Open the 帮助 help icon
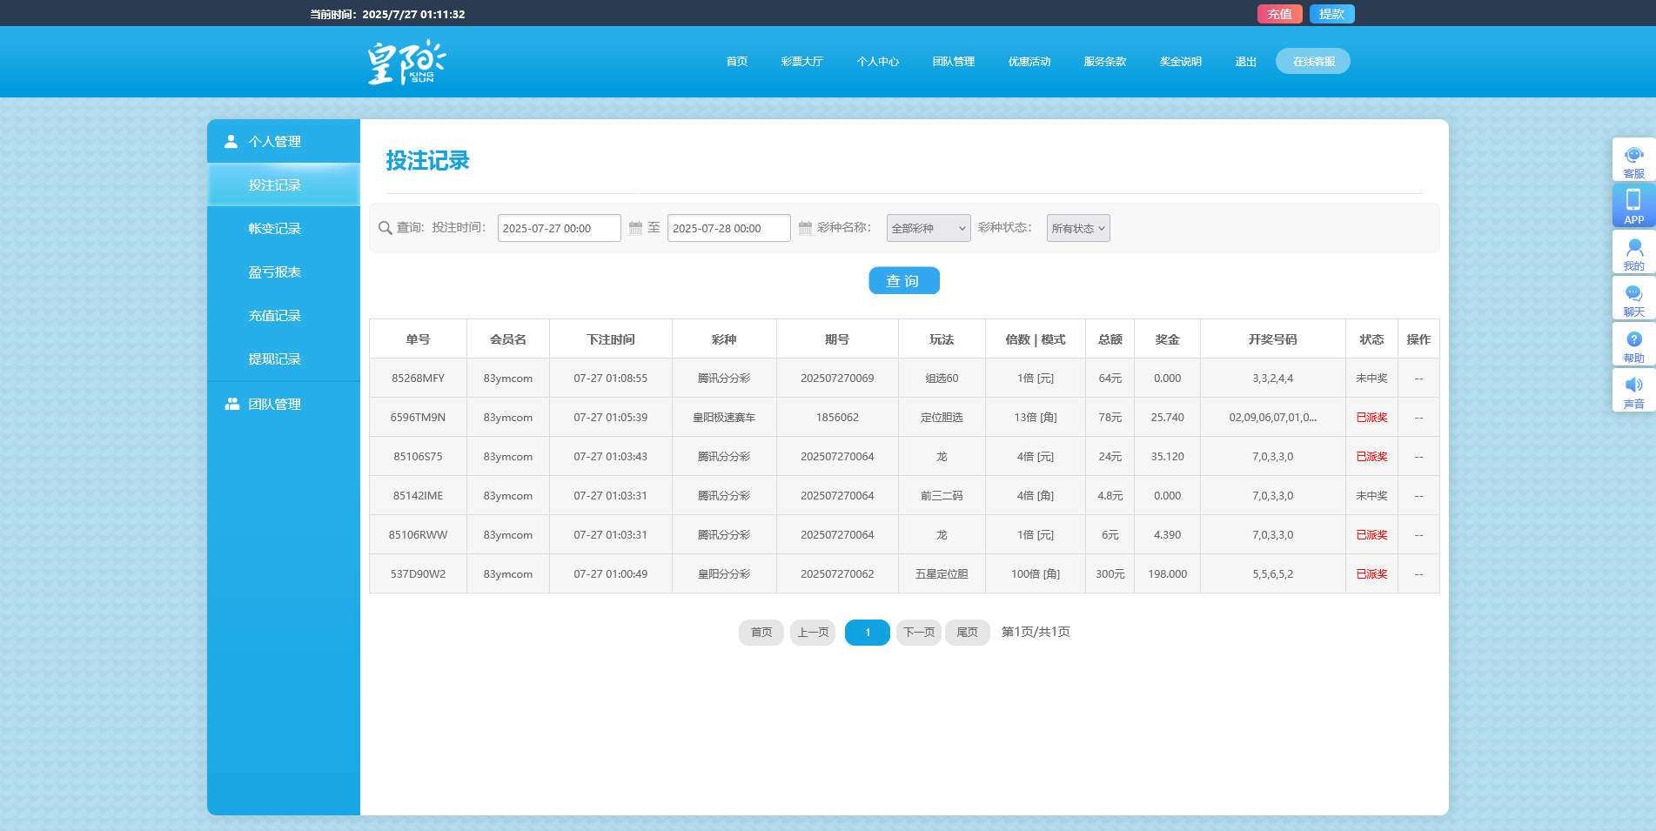Image resolution: width=1656 pixels, height=831 pixels. (x=1633, y=345)
